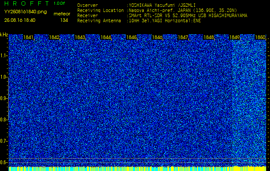Screen dimensions: 270x171
Task: Select Nagoya Aichi-pref. JAPAN location text
Action: (x=183, y=10)
